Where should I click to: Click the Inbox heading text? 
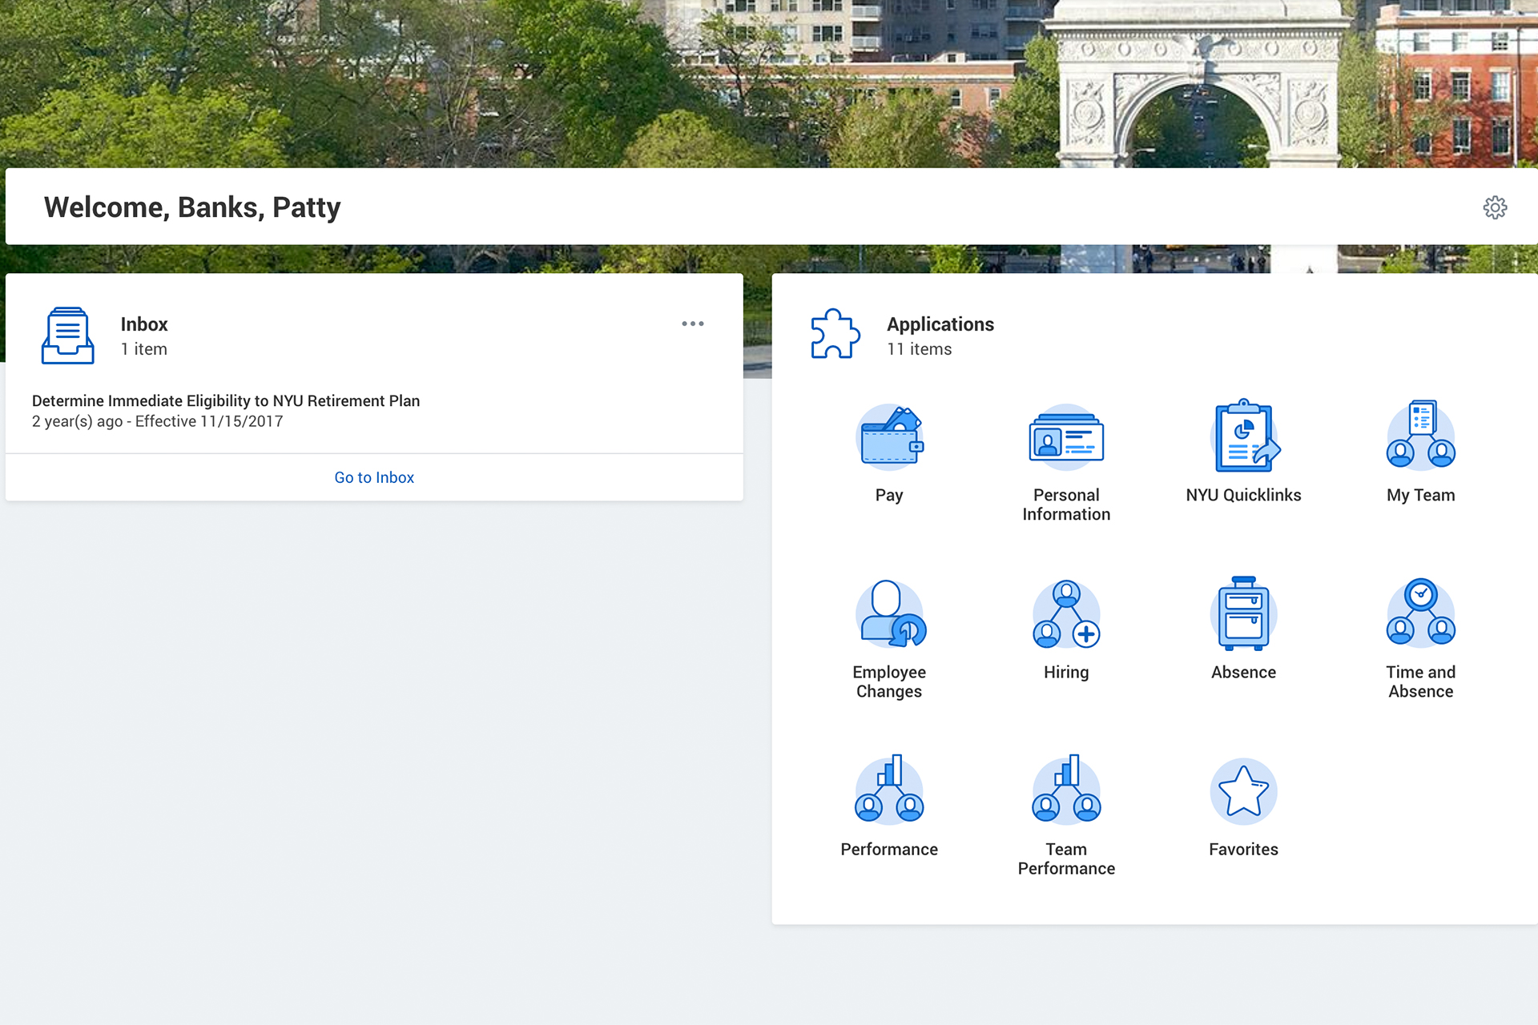coord(144,324)
